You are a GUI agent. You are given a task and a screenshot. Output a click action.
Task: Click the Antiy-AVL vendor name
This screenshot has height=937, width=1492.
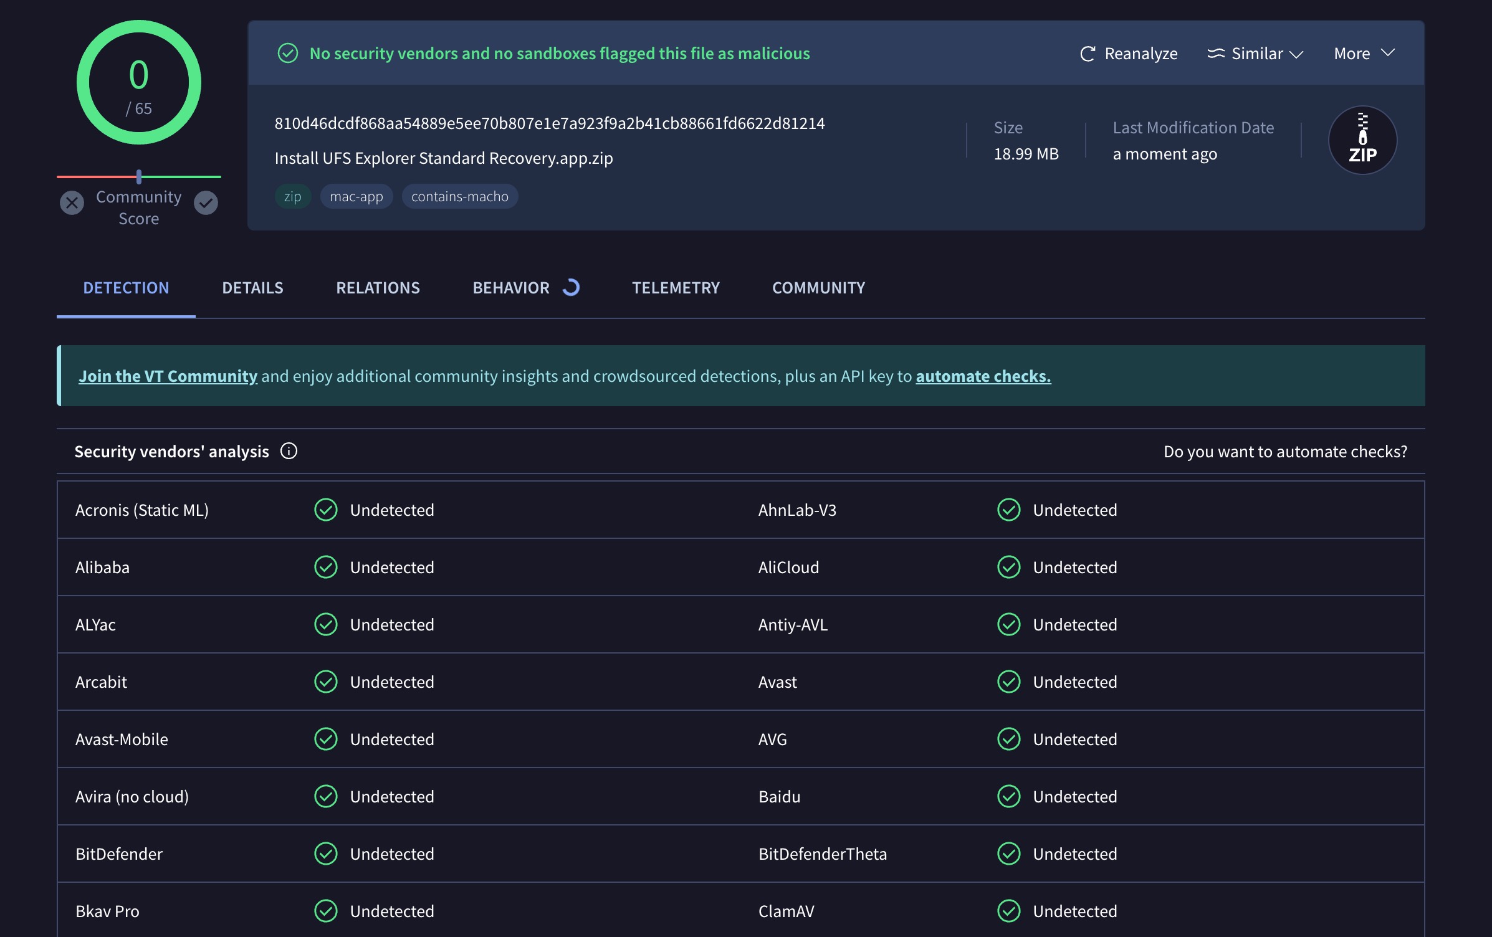793,624
